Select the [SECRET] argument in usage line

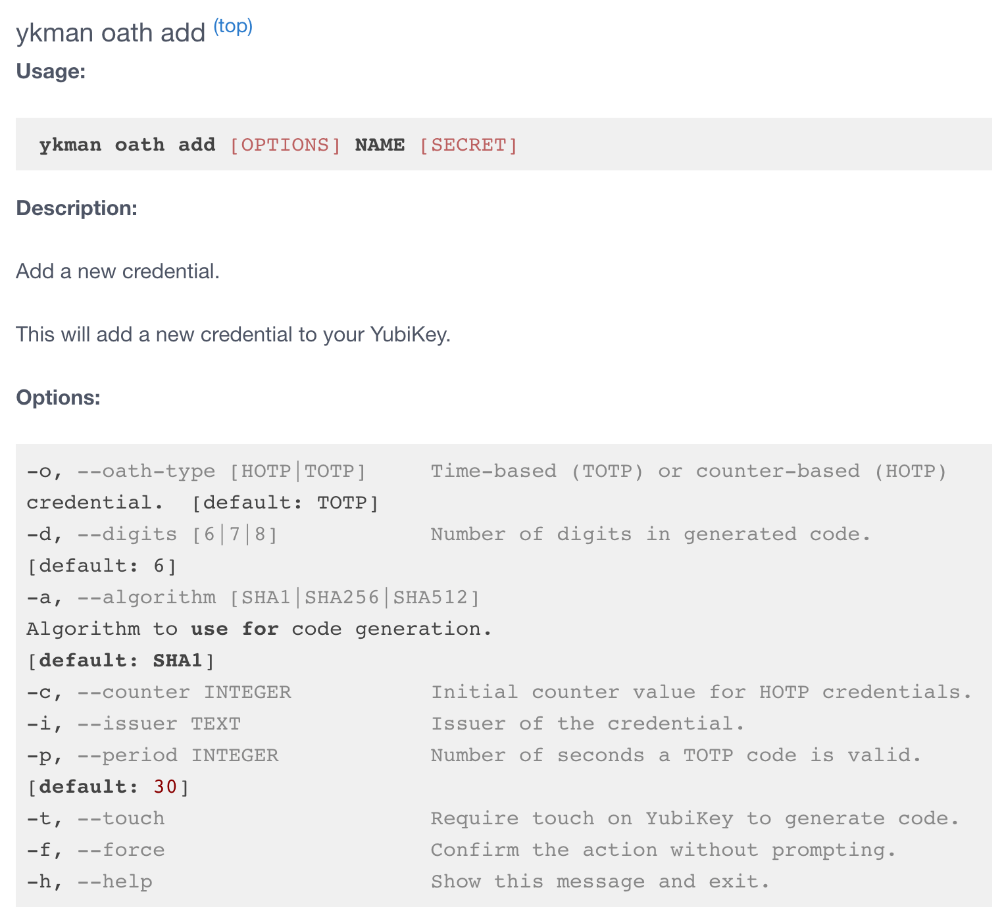click(468, 145)
